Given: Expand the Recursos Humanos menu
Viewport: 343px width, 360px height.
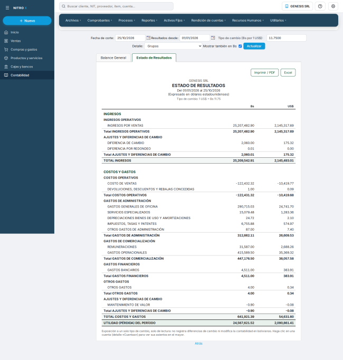Looking at the screenshot, I should pos(247,21).
